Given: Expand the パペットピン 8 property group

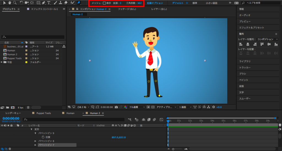Looking at the screenshot, I should tap(35, 141).
